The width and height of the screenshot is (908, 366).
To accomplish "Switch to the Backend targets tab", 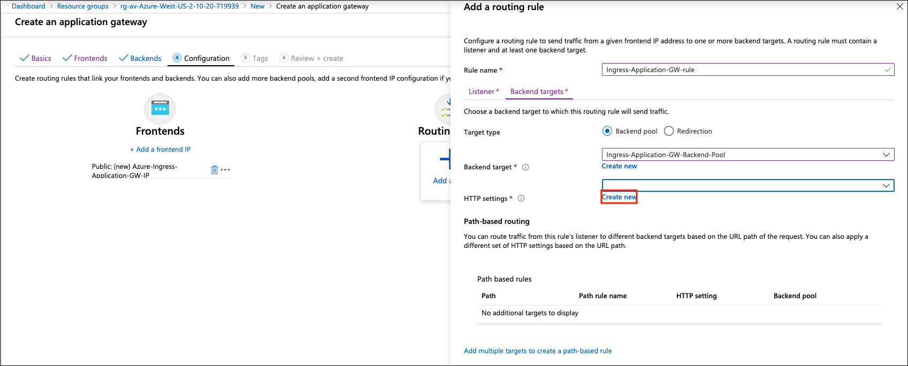I will (539, 91).
